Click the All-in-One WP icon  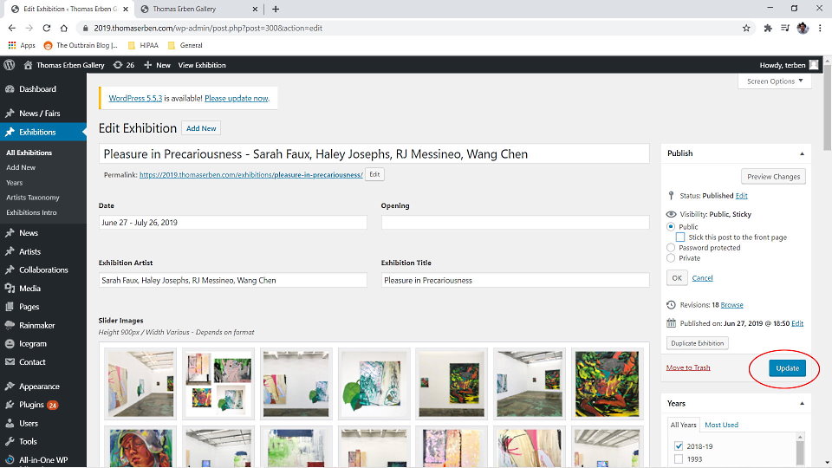(x=10, y=460)
